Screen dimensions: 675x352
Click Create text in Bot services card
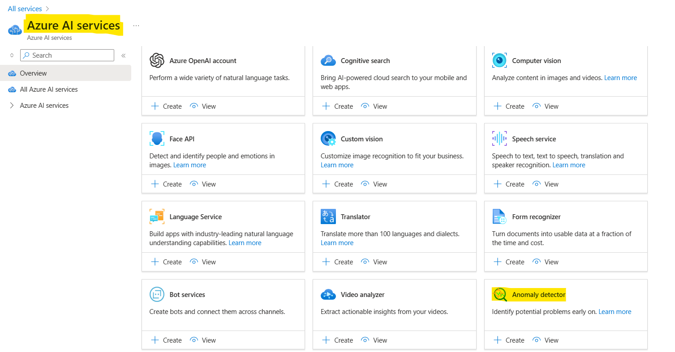tap(172, 340)
